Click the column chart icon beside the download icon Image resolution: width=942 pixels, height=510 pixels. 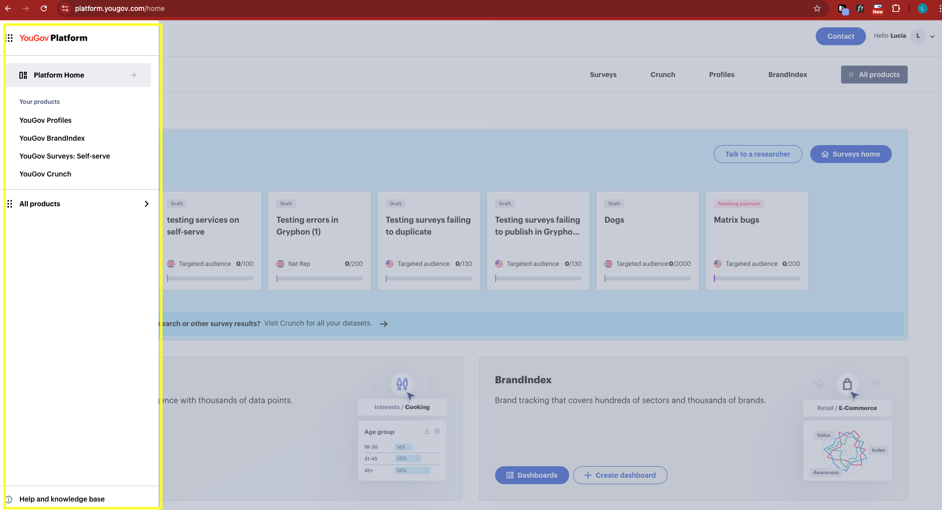click(x=437, y=431)
